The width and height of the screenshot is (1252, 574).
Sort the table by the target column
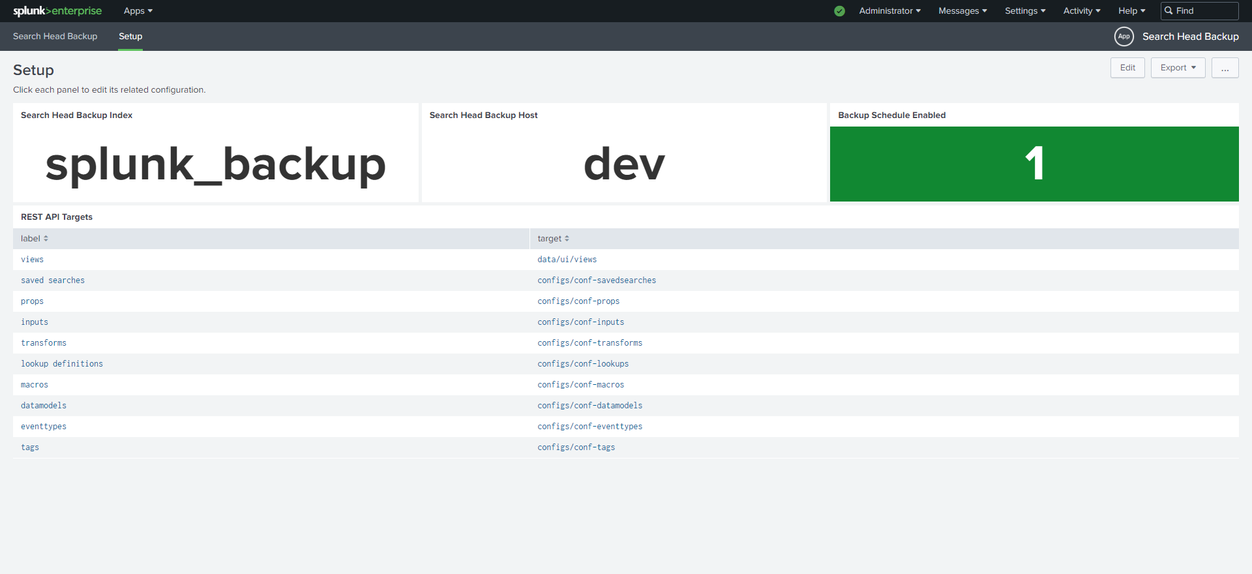554,239
